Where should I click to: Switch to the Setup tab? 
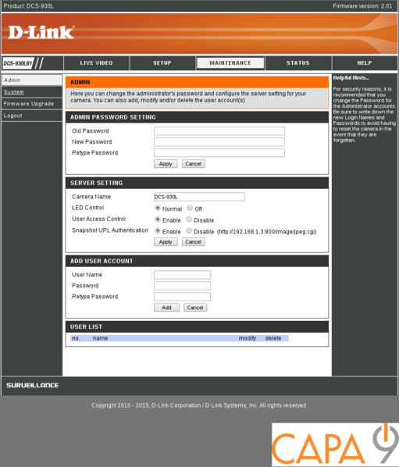coord(162,63)
